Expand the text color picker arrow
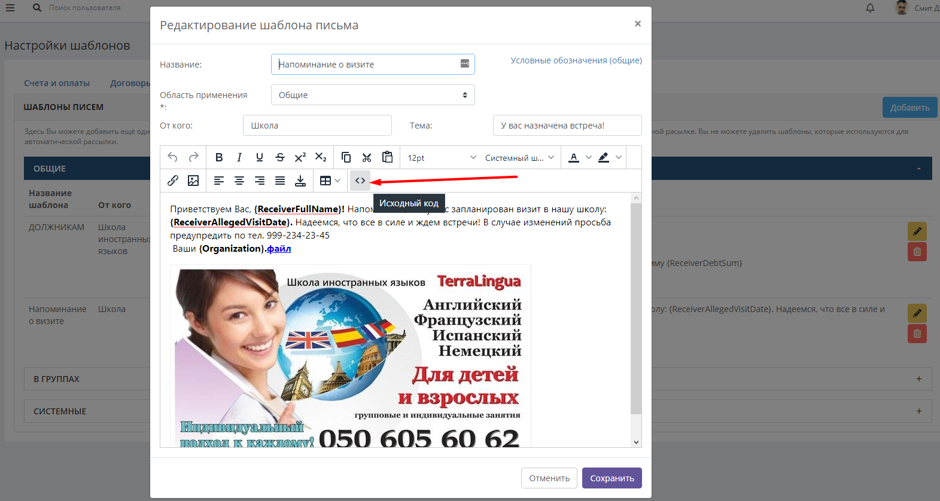 click(x=589, y=157)
